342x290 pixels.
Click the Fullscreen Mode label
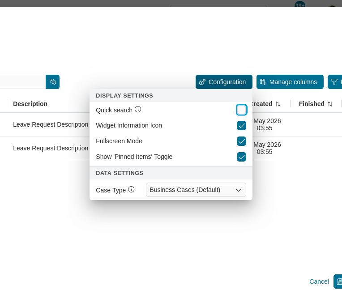coord(119,141)
